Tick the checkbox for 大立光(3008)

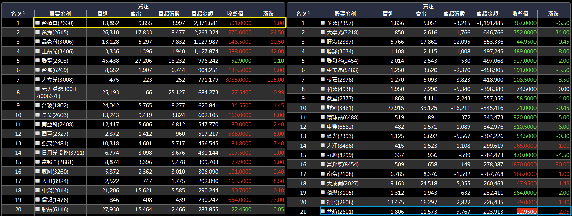(x=38, y=79)
